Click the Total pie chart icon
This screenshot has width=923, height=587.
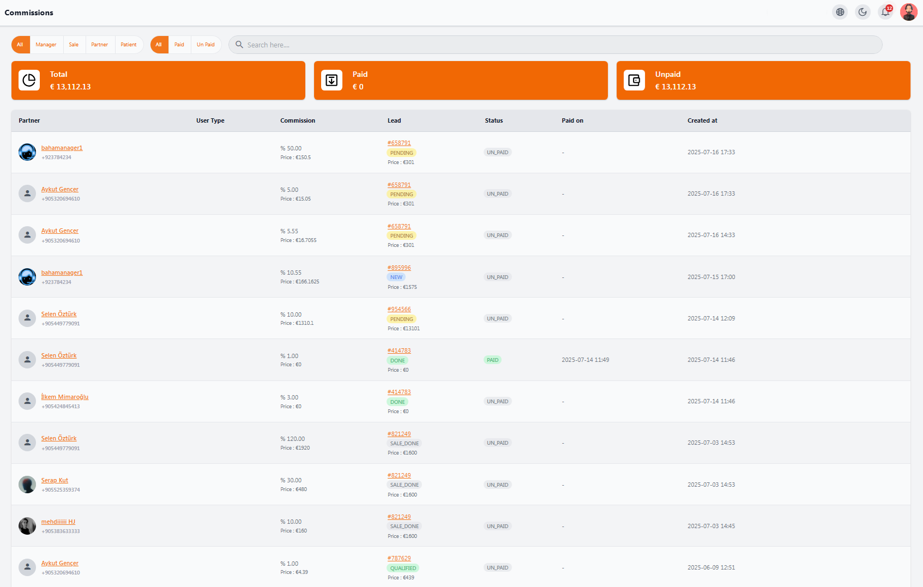[x=29, y=80]
